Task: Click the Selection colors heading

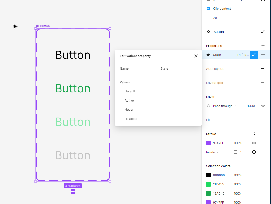Action: 218,166
